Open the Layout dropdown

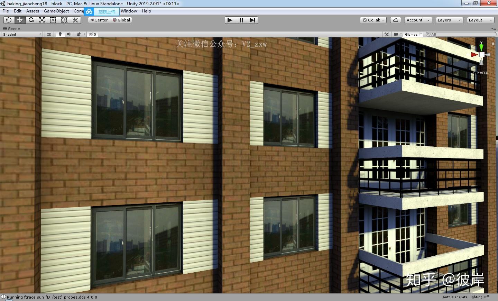[x=480, y=20]
